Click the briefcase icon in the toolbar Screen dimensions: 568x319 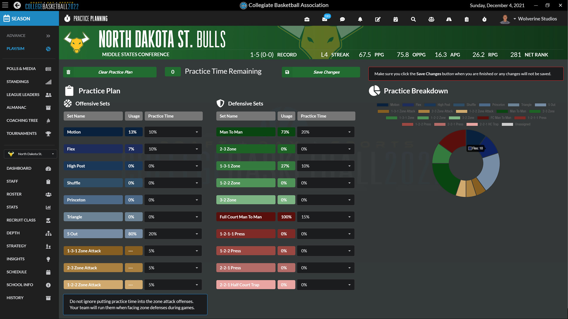pyautogui.click(x=307, y=19)
